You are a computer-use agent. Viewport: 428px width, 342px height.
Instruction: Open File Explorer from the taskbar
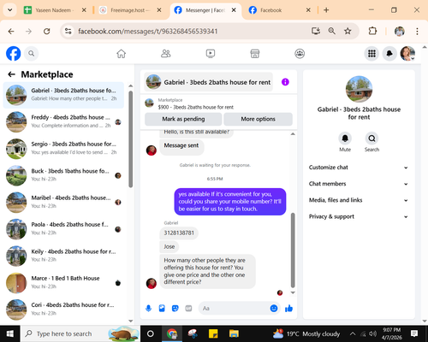234,333
